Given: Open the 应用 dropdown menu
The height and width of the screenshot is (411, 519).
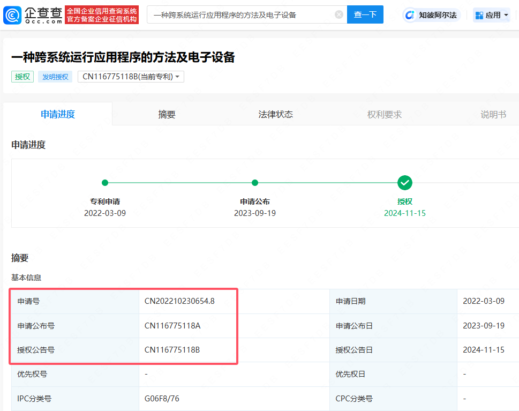Looking at the screenshot, I should point(492,15).
